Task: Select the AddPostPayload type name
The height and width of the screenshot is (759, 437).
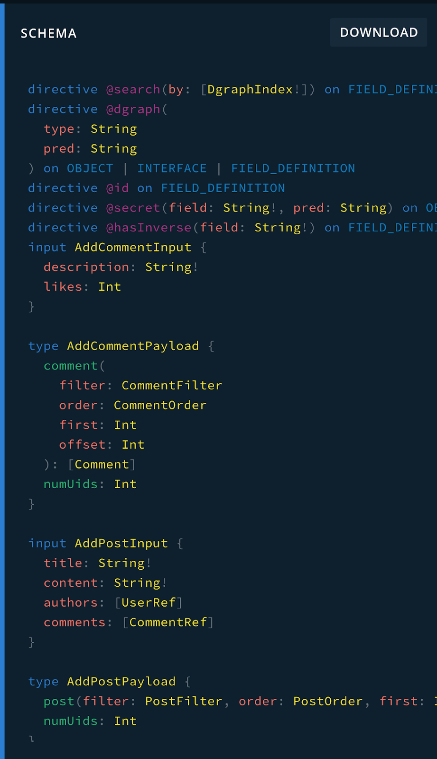Action: tap(121, 681)
